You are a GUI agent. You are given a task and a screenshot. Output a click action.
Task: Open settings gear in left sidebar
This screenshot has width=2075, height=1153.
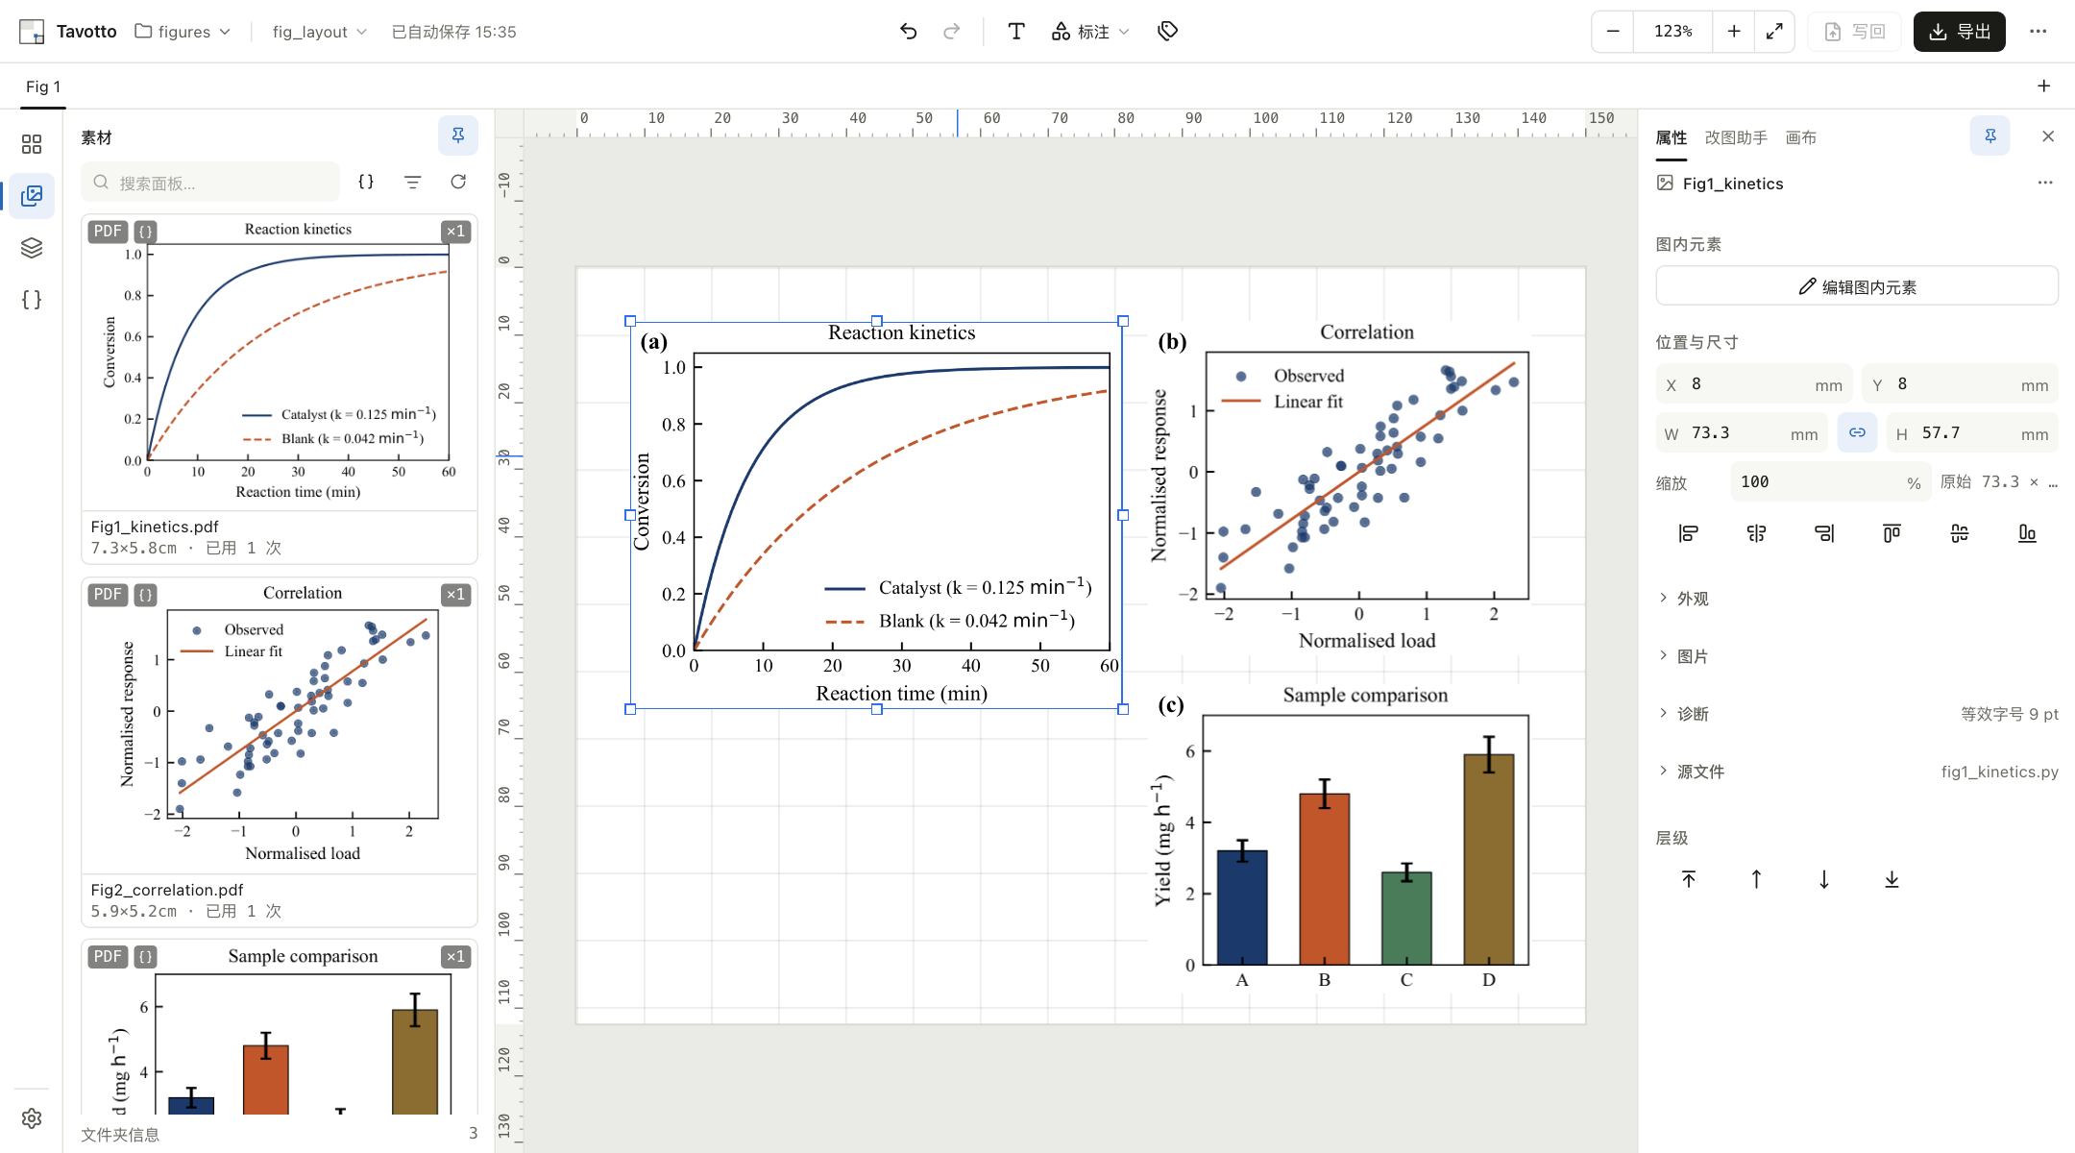[32, 1118]
